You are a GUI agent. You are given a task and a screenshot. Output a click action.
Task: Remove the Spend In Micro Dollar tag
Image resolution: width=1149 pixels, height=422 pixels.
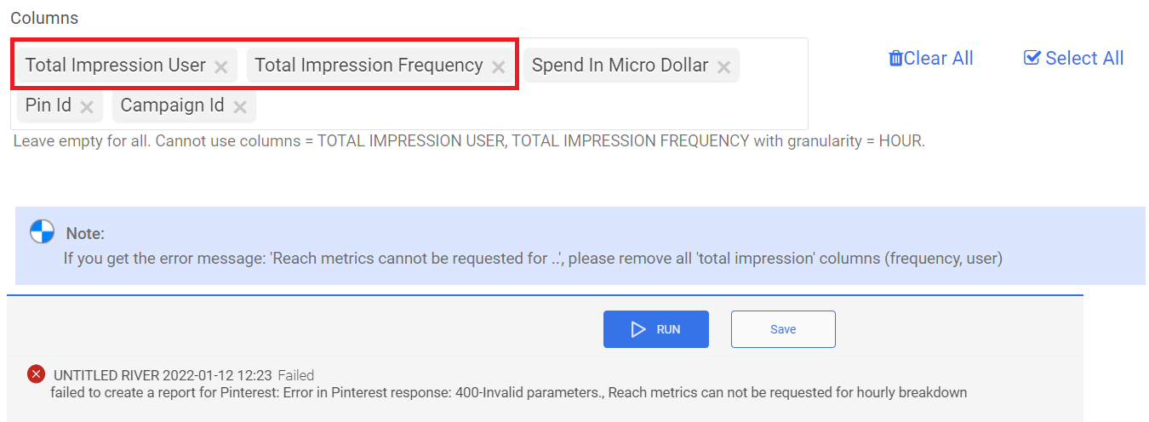point(723,66)
